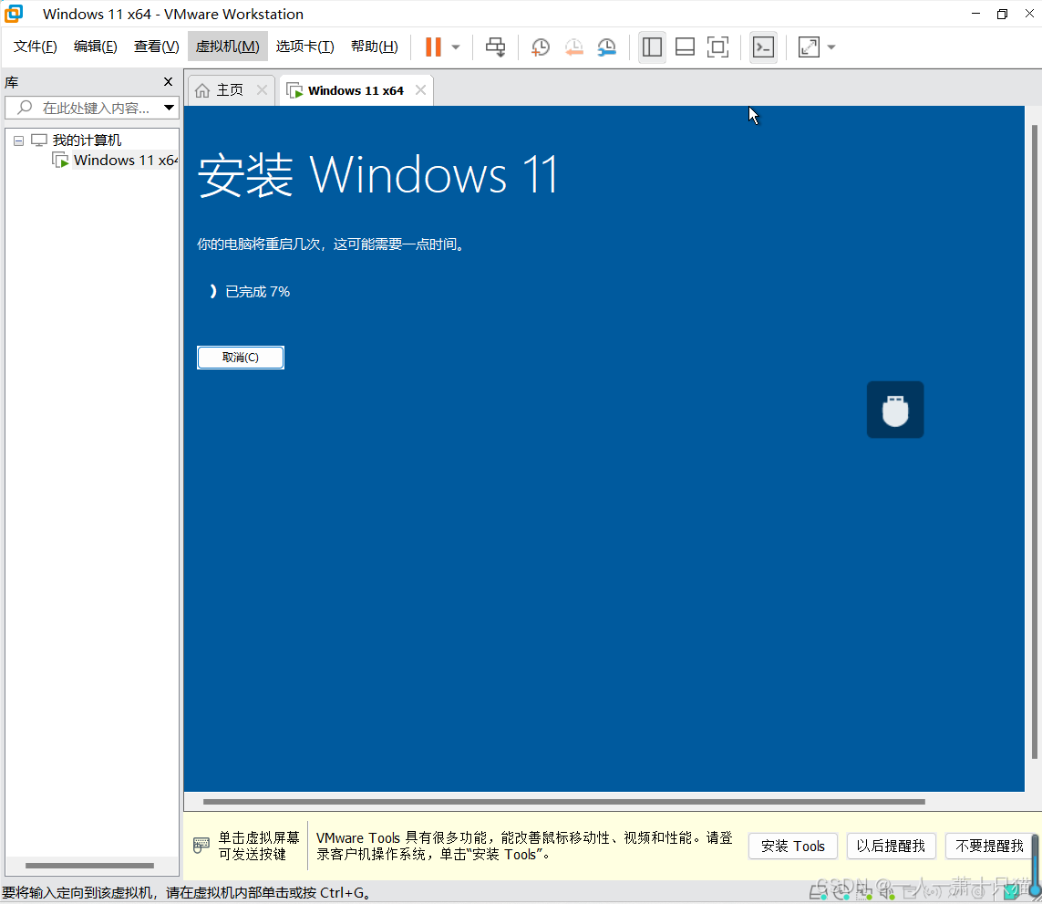Select the Windows 11 x64 tab
The height and width of the screenshot is (904, 1042).
pyautogui.click(x=356, y=90)
